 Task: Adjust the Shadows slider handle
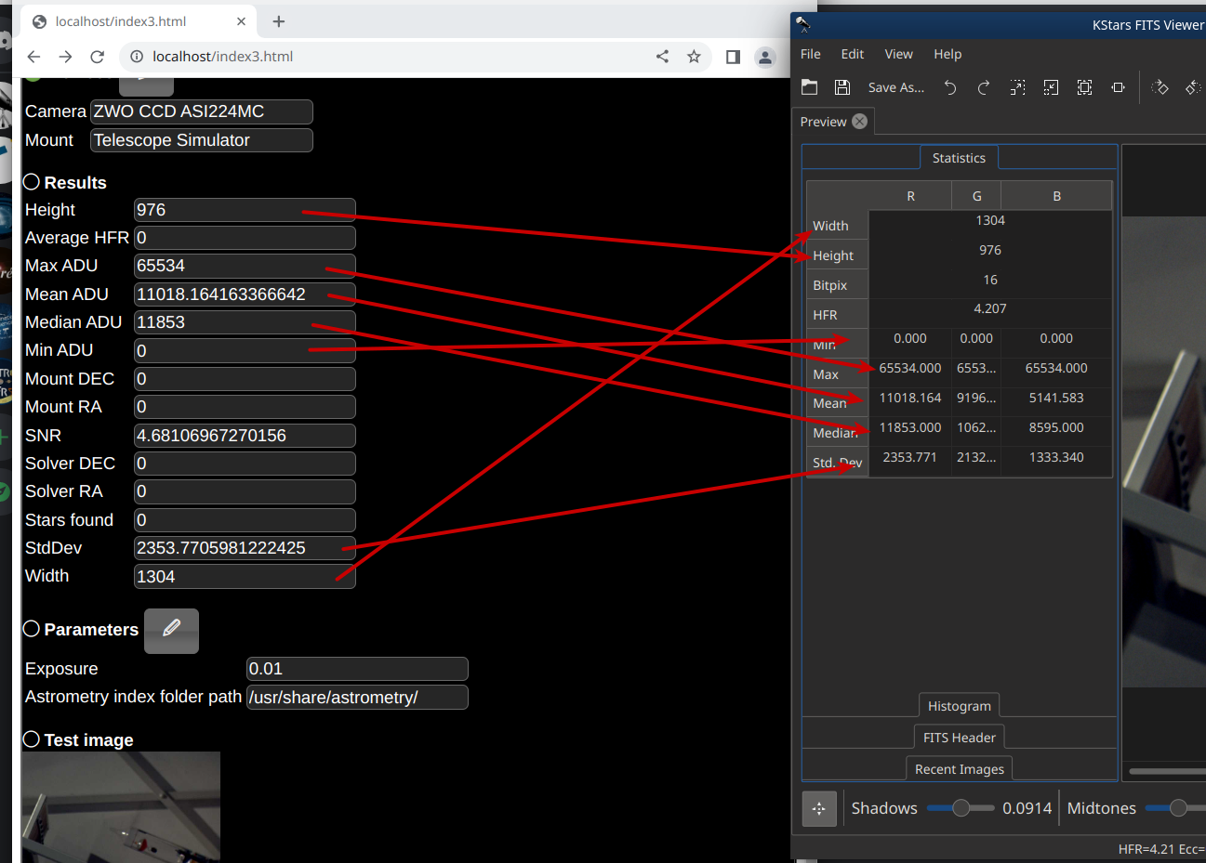click(x=961, y=808)
